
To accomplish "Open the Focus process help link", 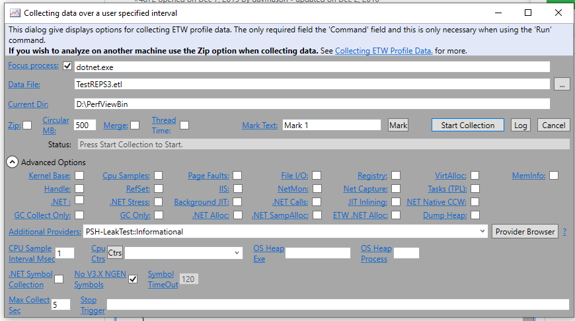I will point(33,65).
